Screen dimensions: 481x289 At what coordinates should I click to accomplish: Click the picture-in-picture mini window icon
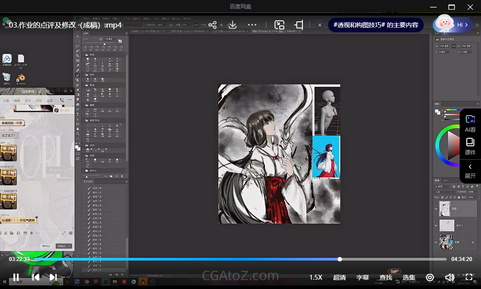pos(279,25)
